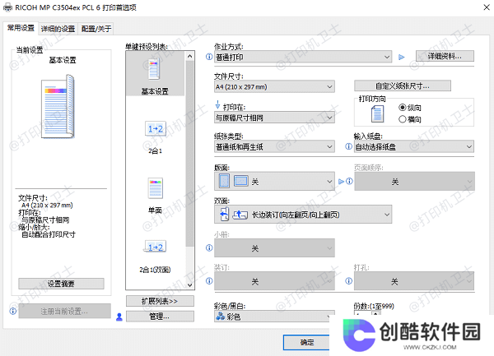
Task: Click the landscape layout icon under 版面
Action: (x=241, y=181)
